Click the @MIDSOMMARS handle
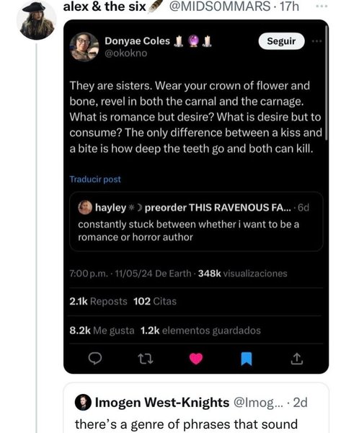This screenshot has height=433, width=346. (x=220, y=6)
